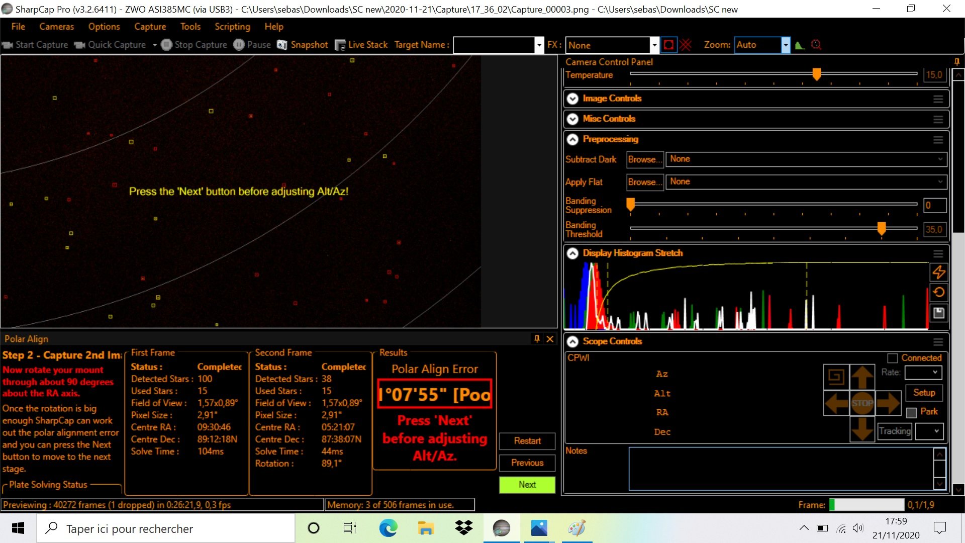Open Display Histogram Stretch drag-handle menu
Image resolution: width=965 pixels, height=543 pixels.
point(938,253)
